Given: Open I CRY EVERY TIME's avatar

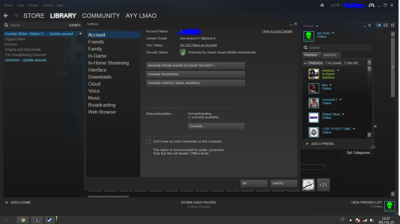Looking at the screenshot, I should click(314, 132).
